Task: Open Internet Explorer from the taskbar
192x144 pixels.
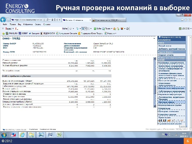Action: (22, 135)
